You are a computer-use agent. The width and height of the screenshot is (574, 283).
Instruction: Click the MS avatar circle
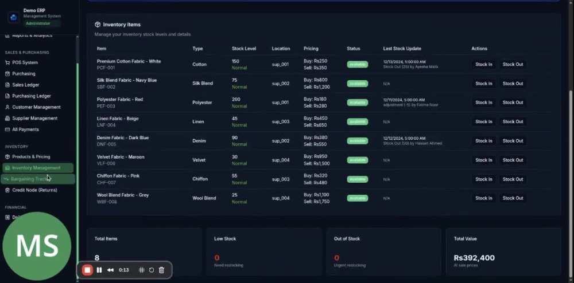37,246
